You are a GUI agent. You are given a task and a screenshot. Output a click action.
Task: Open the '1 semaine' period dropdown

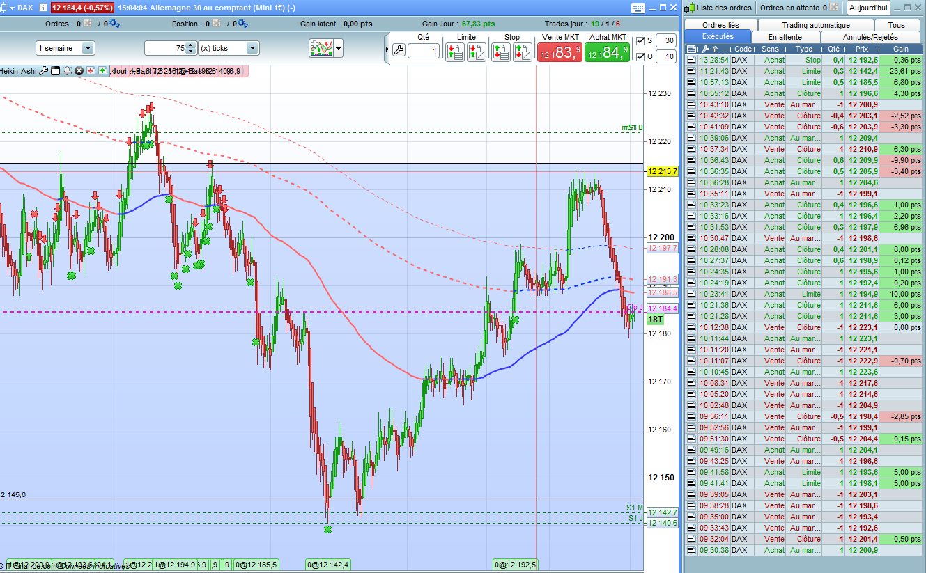pos(65,48)
